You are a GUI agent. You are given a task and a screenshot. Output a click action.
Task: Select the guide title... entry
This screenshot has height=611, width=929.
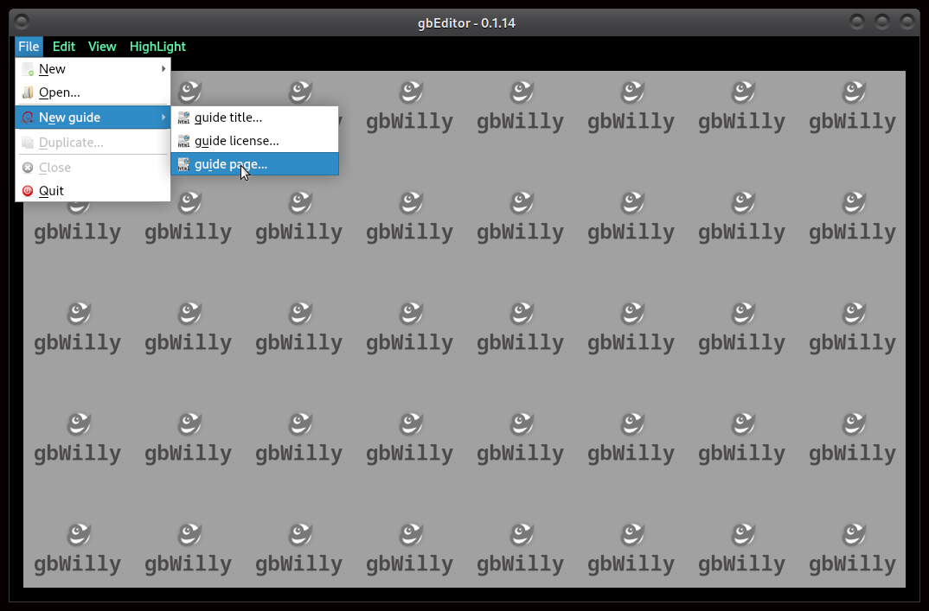[227, 118]
